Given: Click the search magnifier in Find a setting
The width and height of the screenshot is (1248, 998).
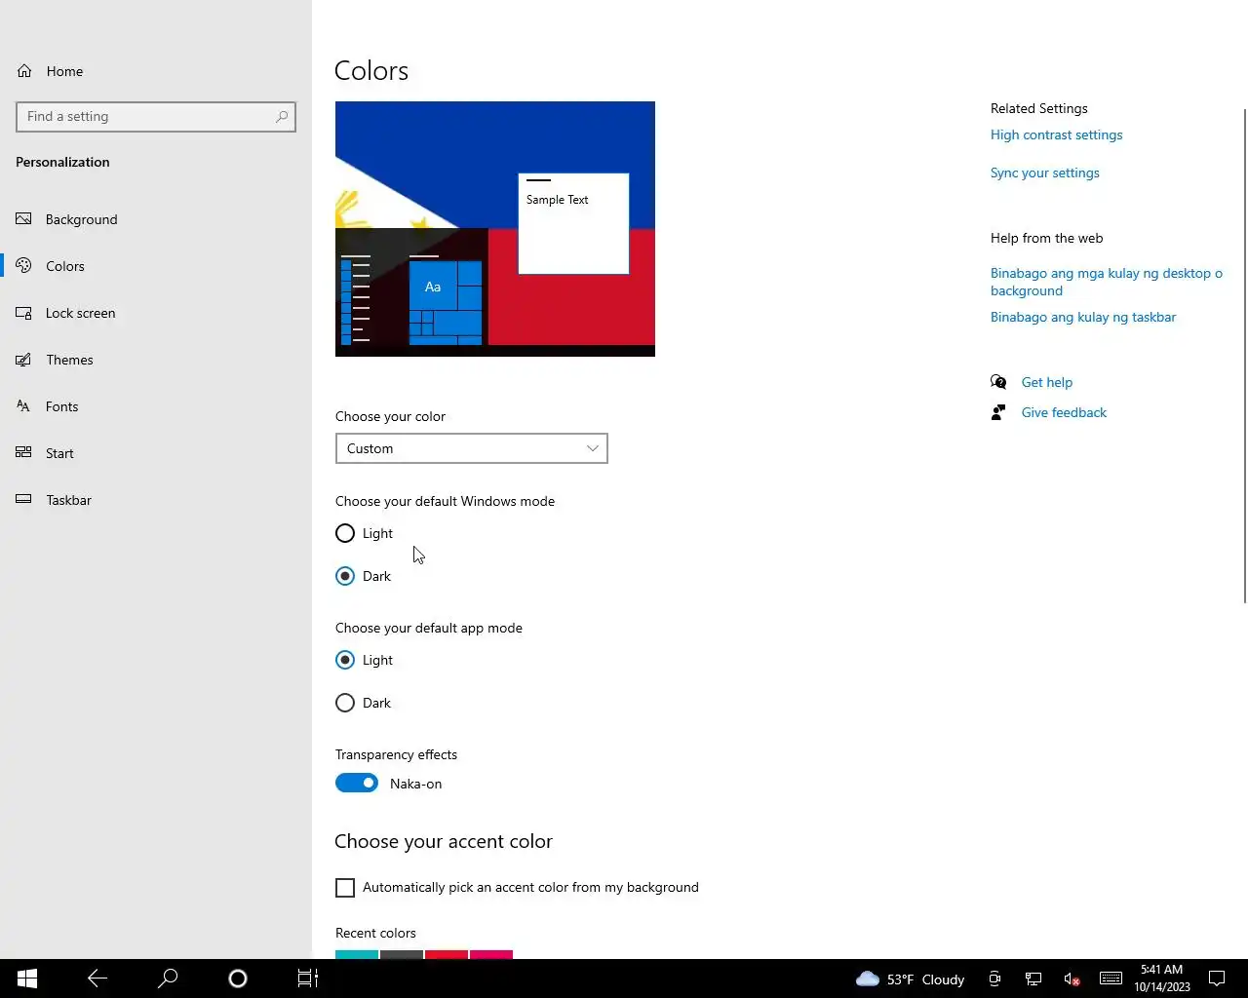Looking at the screenshot, I should pyautogui.click(x=282, y=117).
